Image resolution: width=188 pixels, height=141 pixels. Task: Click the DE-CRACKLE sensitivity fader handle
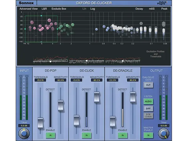tap(133, 97)
